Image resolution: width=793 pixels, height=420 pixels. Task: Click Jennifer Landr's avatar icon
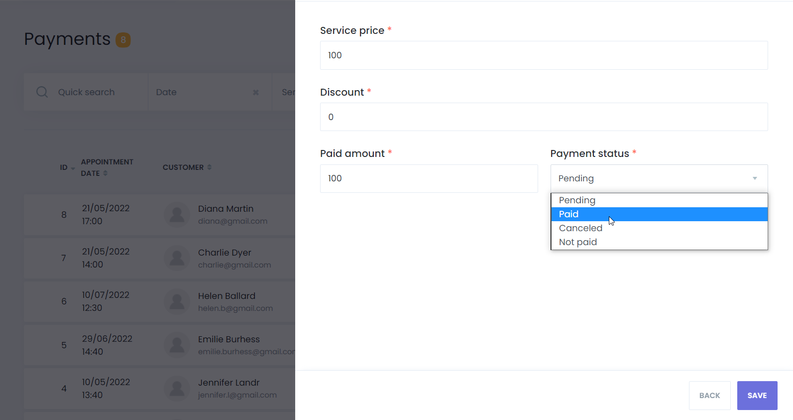point(177,388)
